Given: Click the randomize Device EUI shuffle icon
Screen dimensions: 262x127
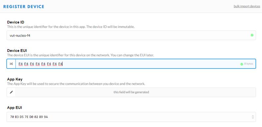Looking at the screenshot, I should [x=11, y=64].
